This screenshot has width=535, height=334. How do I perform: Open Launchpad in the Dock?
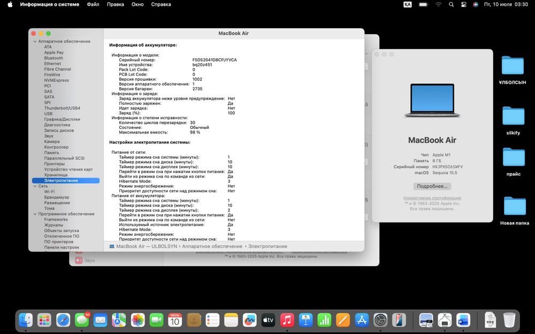click(44, 320)
